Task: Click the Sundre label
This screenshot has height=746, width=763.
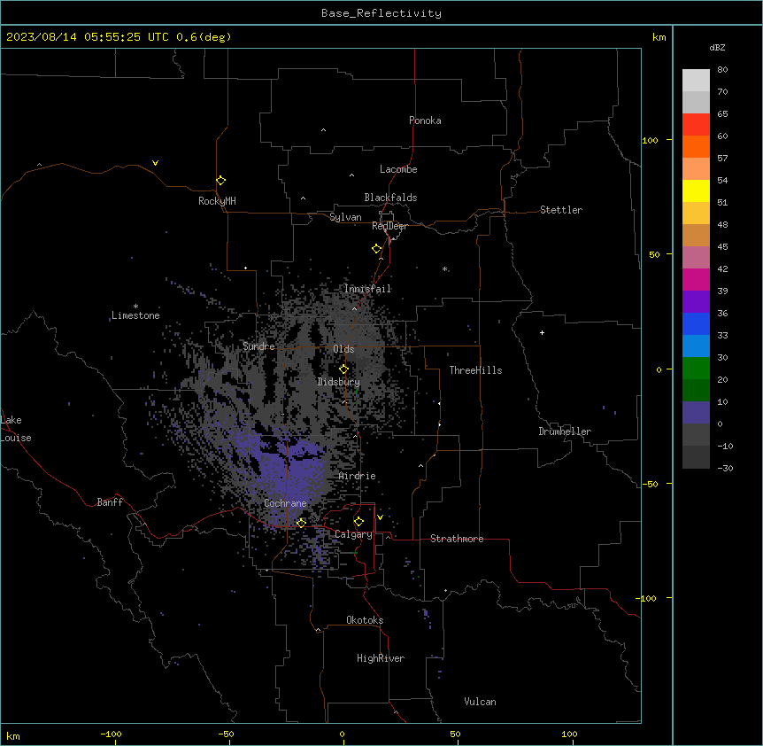Action: tap(258, 346)
